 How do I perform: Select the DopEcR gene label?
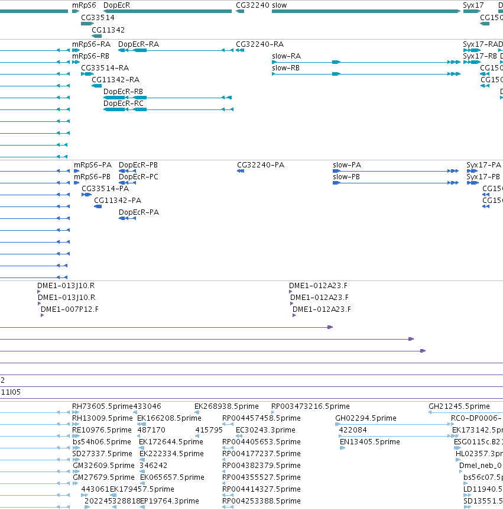coord(116,5)
